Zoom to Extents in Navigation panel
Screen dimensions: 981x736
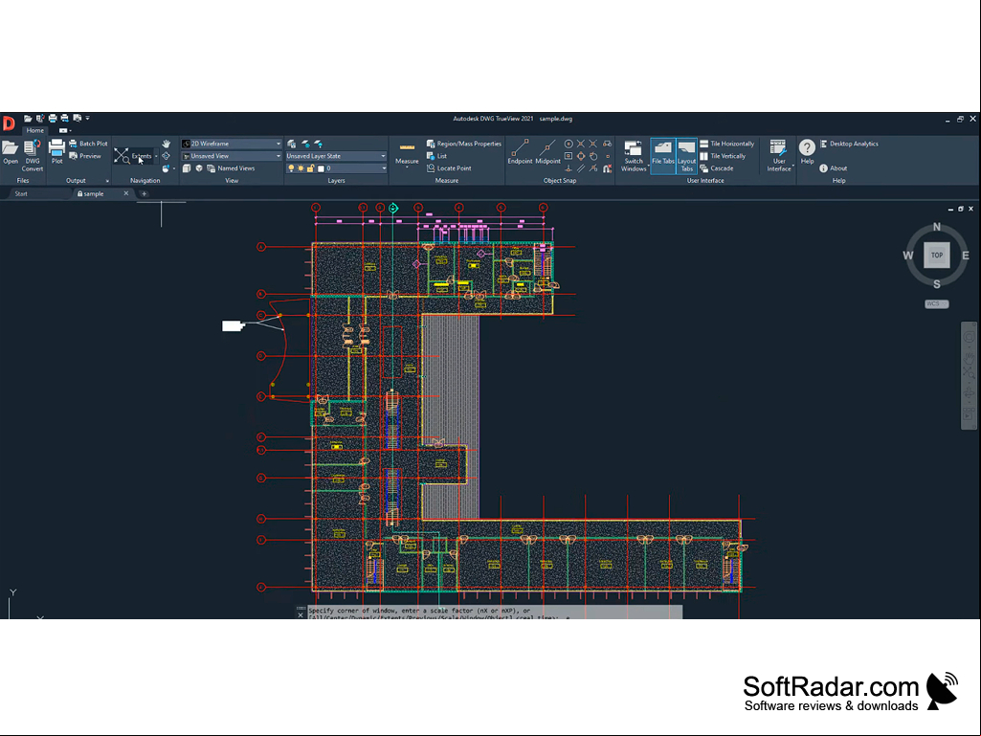pos(134,156)
